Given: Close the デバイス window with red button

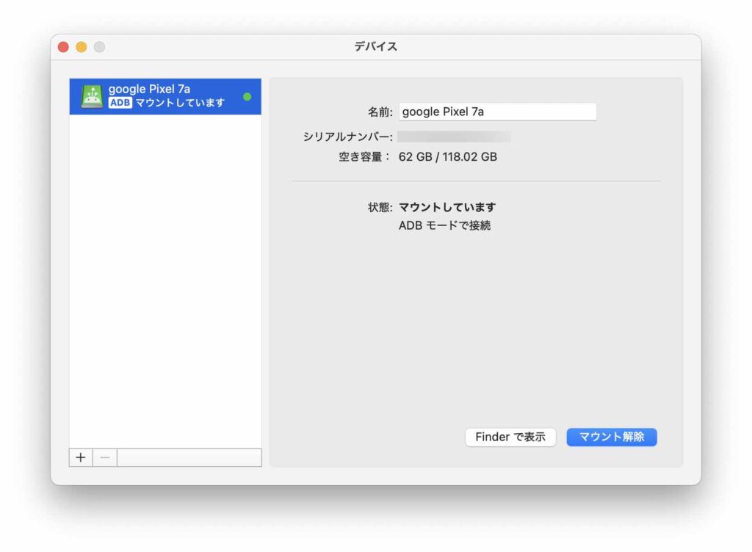Looking at the screenshot, I should click(63, 47).
